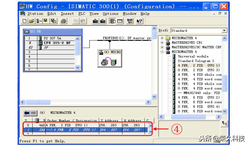Click the Upload from Module icon
249x146 pixels.
(x=103, y=21)
